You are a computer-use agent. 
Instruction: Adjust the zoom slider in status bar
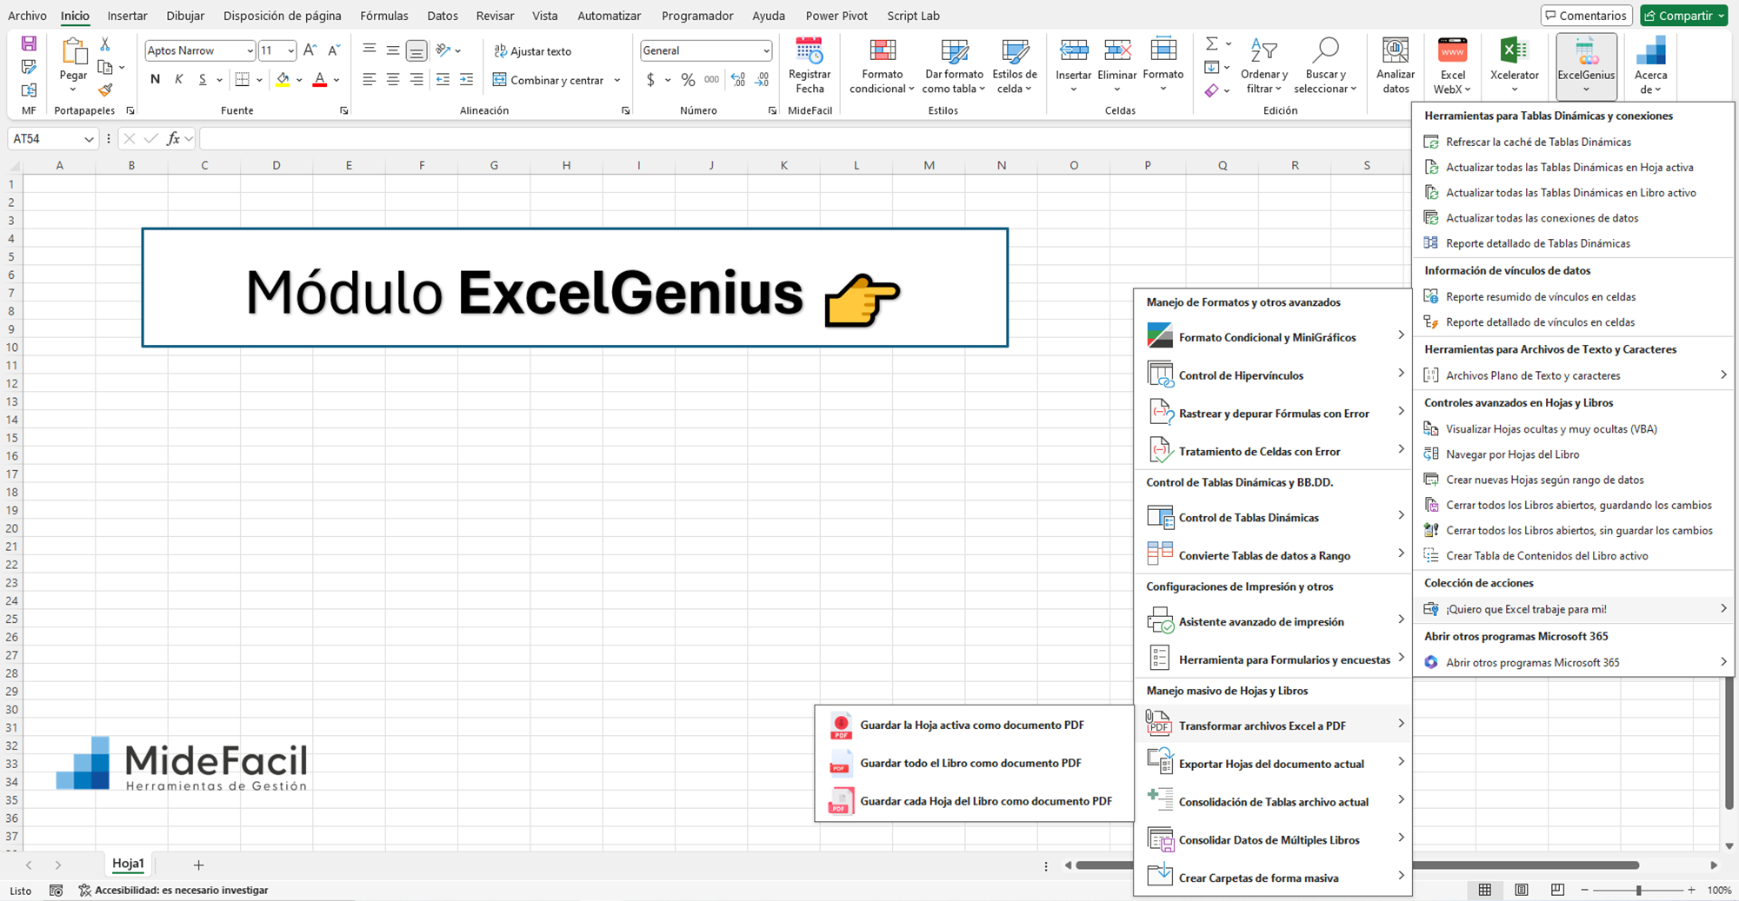[1638, 890]
